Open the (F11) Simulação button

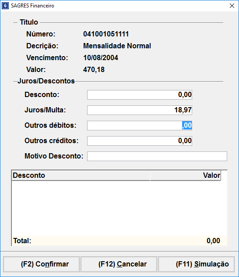click(197, 264)
